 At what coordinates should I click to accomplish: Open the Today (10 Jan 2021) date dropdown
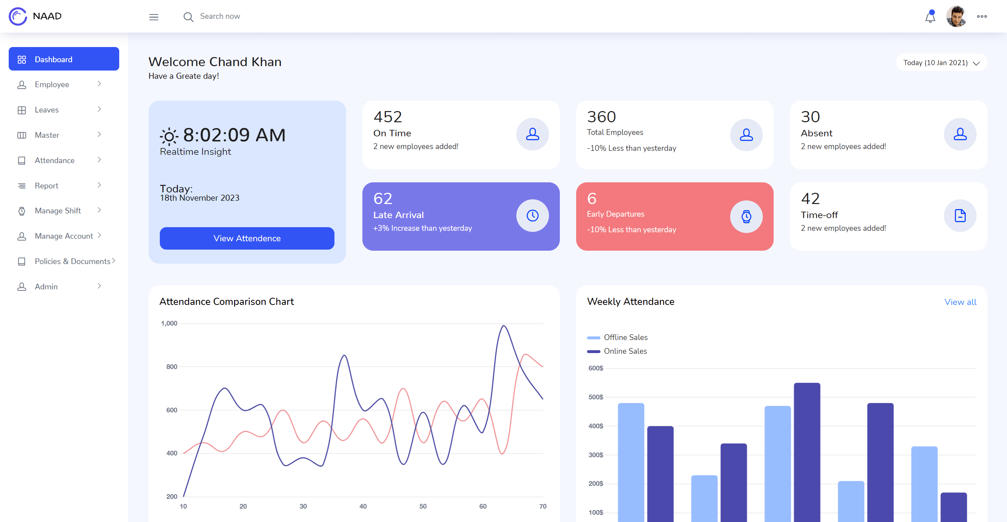point(941,63)
